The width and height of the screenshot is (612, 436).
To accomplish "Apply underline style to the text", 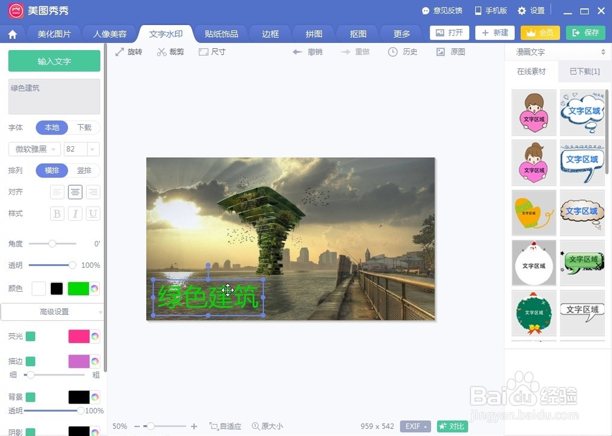I will pos(93,213).
